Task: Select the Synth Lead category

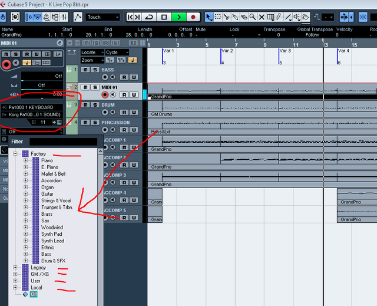Action: (52, 241)
